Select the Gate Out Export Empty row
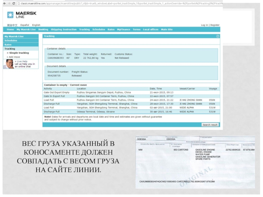Screen dimensions: 263x197 click(131, 93)
